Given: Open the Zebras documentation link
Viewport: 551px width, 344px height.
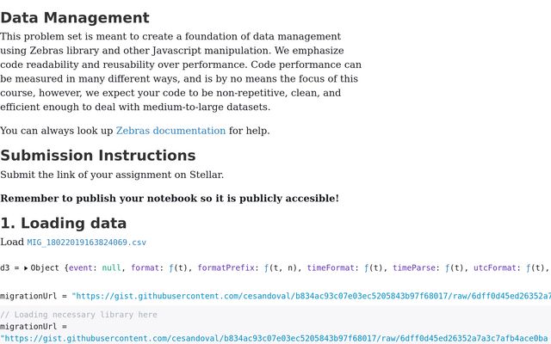Looking at the screenshot, I should pos(170,131).
